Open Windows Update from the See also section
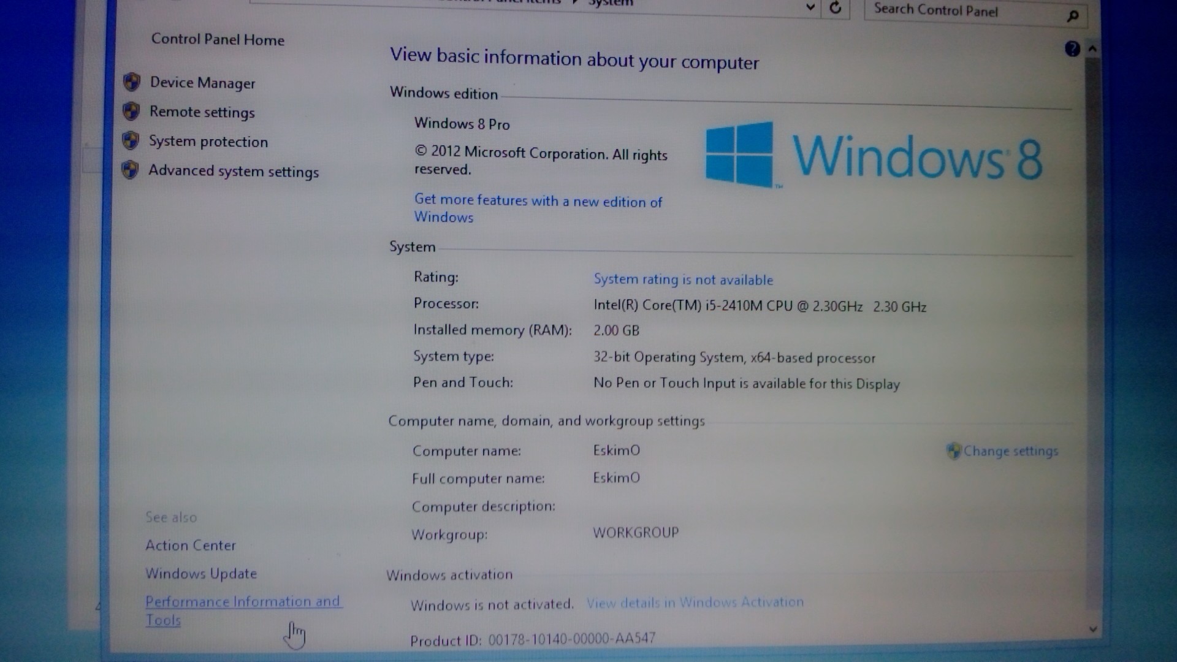This screenshot has width=1177, height=662. 201,574
